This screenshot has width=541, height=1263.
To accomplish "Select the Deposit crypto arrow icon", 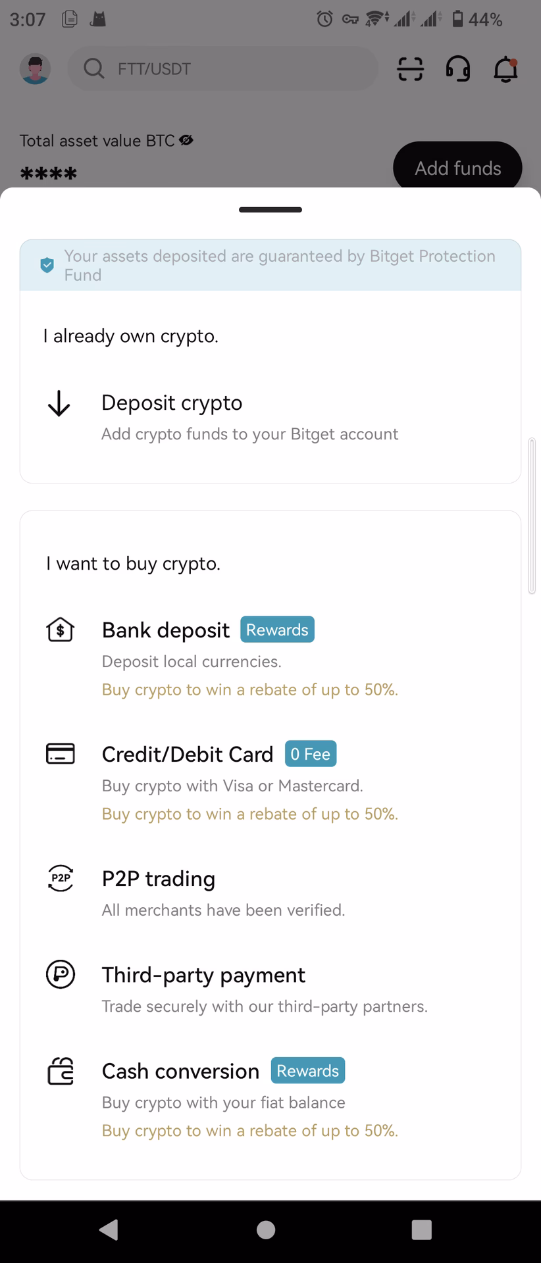I will point(60,403).
